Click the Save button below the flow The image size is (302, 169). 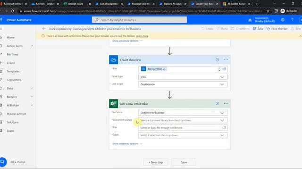184,162
